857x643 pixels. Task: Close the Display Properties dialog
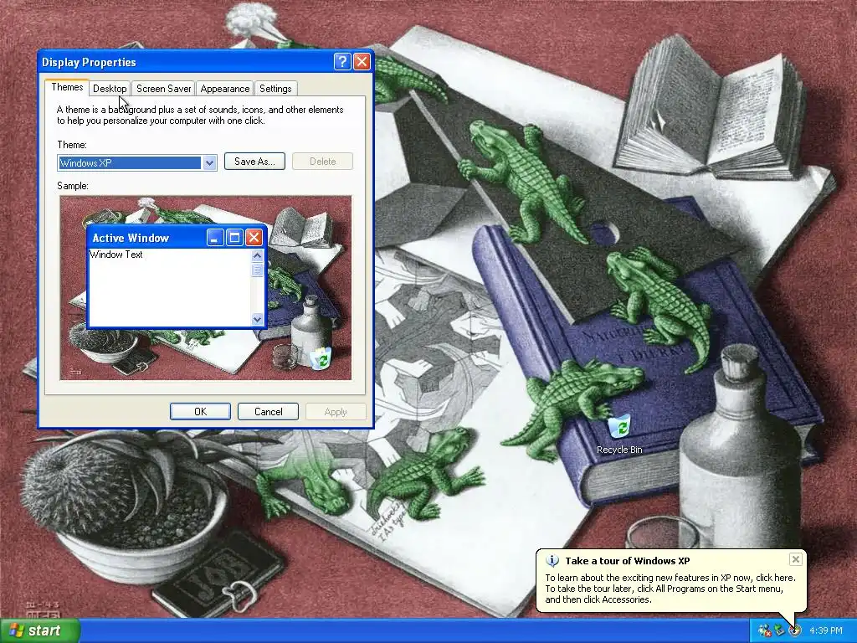click(x=362, y=62)
